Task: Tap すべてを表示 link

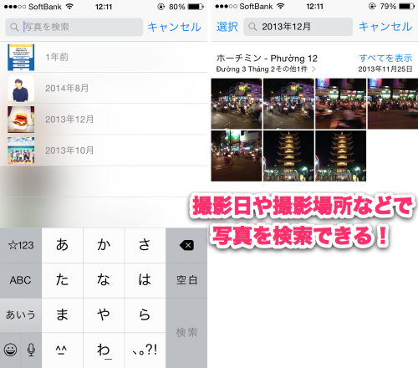Action: (385, 58)
